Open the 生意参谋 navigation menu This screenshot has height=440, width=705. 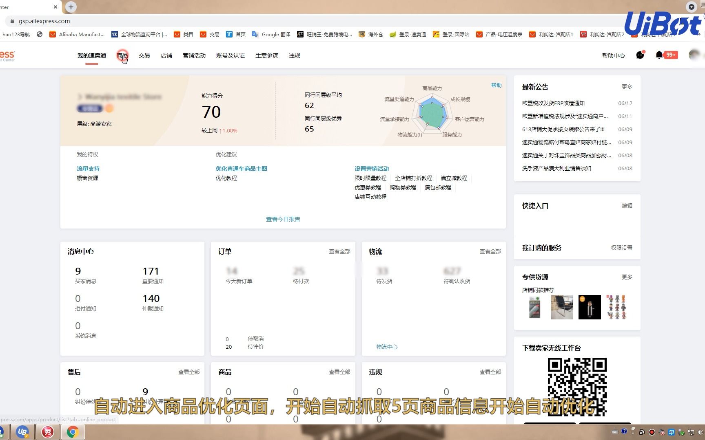coord(267,55)
